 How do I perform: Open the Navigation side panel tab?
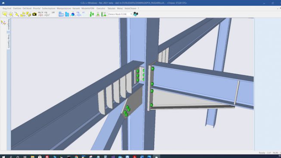click(9, 24)
